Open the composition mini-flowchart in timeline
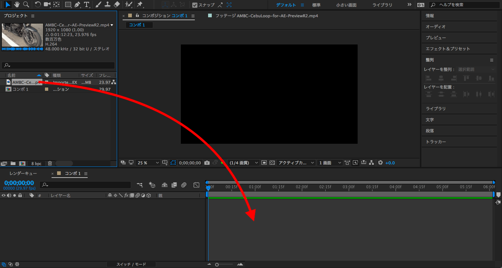Screen dimensions: 502x268 tap(140, 185)
